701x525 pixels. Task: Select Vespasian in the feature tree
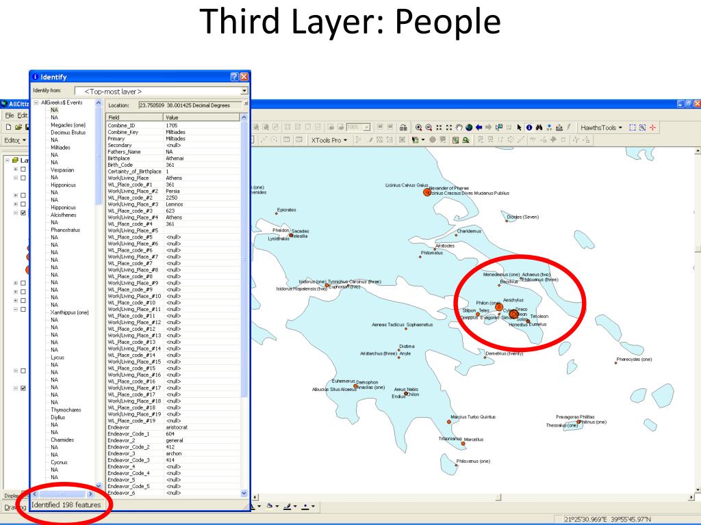(62, 170)
